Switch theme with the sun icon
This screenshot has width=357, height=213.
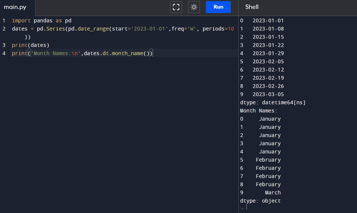pos(194,7)
